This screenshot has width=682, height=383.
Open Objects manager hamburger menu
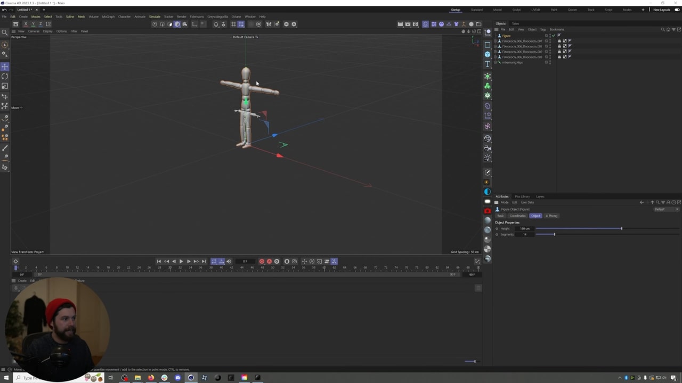[x=497, y=29]
